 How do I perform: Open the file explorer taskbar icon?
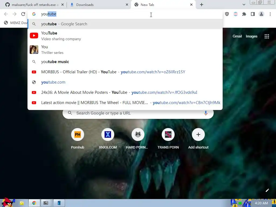22,203
